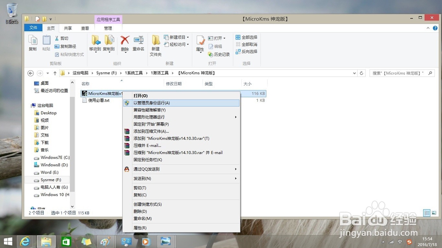This screenshot has height=248, width=442.
Task: Open recent locations dropdown arrow
Action: tap(48, 73)
